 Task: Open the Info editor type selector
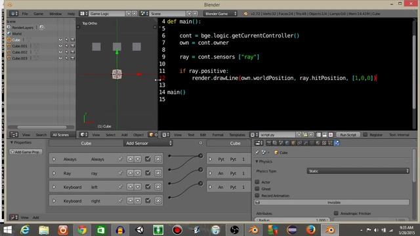pos(14,13)
